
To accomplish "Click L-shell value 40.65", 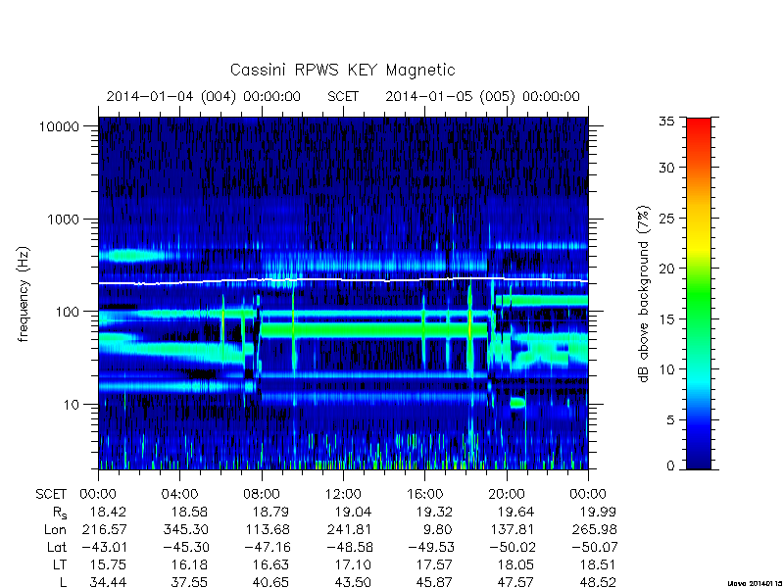I will click(271, 582).
